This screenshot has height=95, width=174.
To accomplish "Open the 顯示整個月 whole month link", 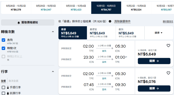I will pos(168,22).
